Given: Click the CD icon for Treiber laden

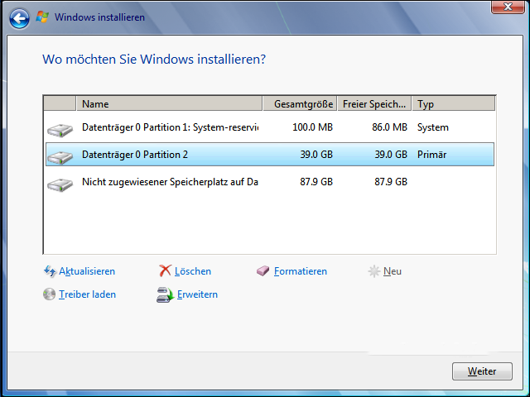Looking at the screenshot, I should click(x=49, y=294).
